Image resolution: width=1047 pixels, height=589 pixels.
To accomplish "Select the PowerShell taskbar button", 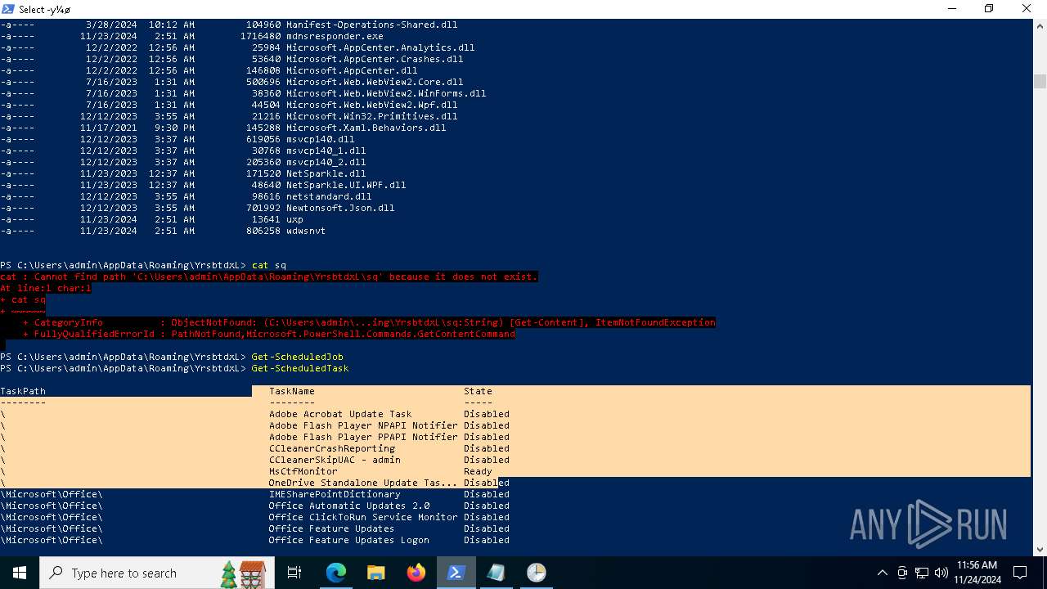I will (x=456, y=573).
